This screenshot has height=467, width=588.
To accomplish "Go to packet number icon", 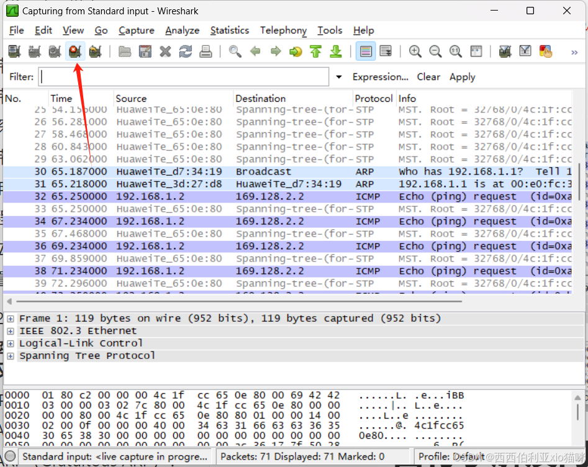I will pyautogui.click(x=296, y=51).
